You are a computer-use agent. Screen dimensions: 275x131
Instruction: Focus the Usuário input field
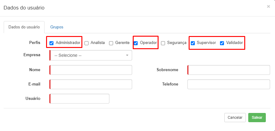click(x=80, y=99)
